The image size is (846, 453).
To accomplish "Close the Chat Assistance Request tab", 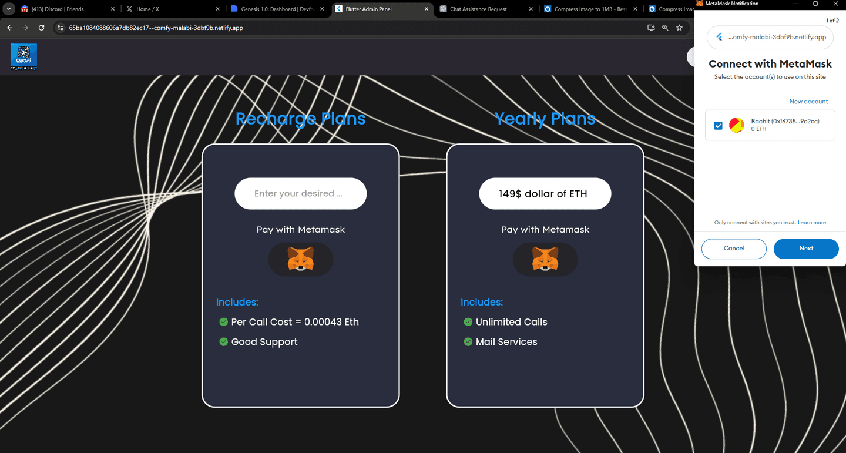I will 531,9.
